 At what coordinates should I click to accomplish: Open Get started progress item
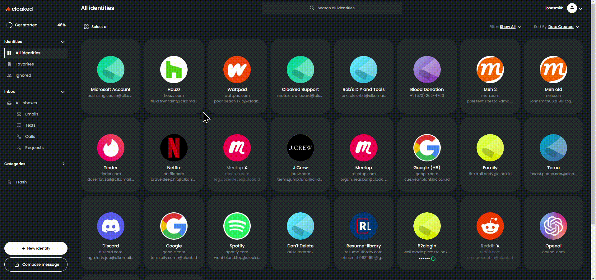(36, 25)
